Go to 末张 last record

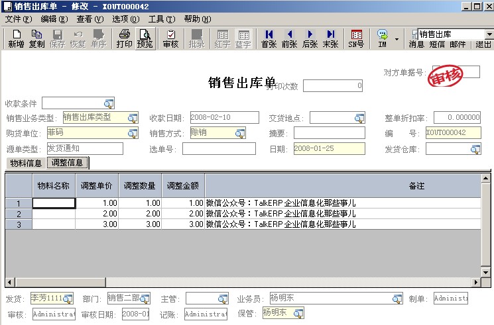(330, 38)
